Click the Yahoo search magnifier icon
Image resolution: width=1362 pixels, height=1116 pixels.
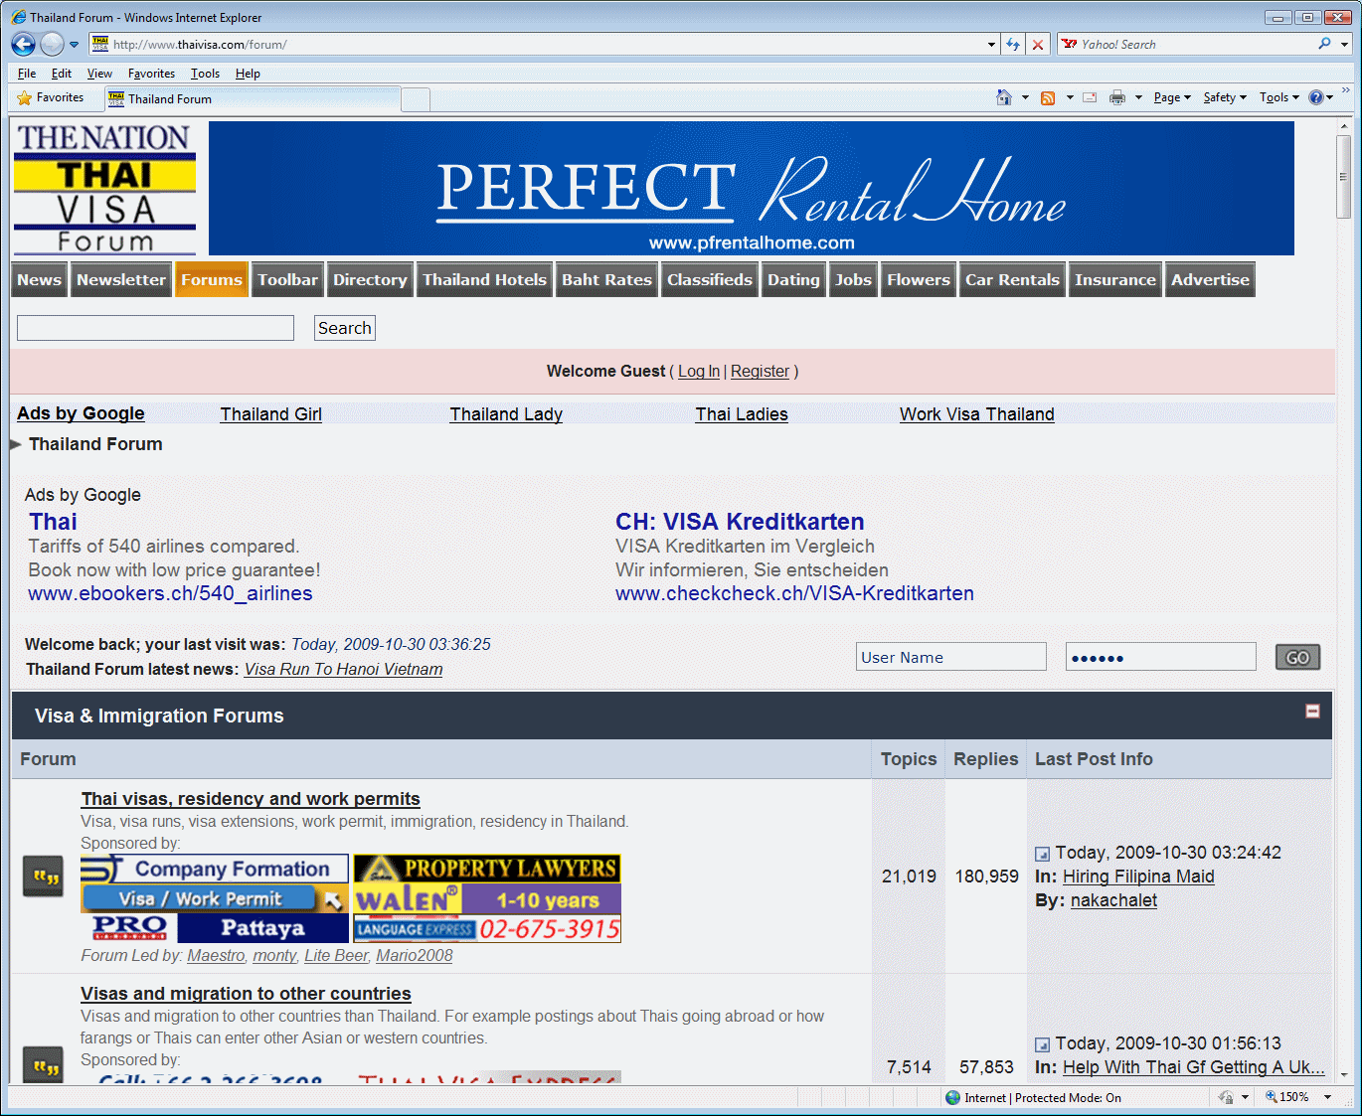(1324, 44)
